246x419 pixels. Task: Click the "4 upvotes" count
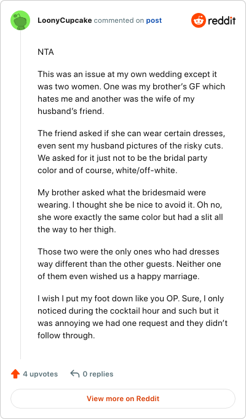(x=41, y=374)
